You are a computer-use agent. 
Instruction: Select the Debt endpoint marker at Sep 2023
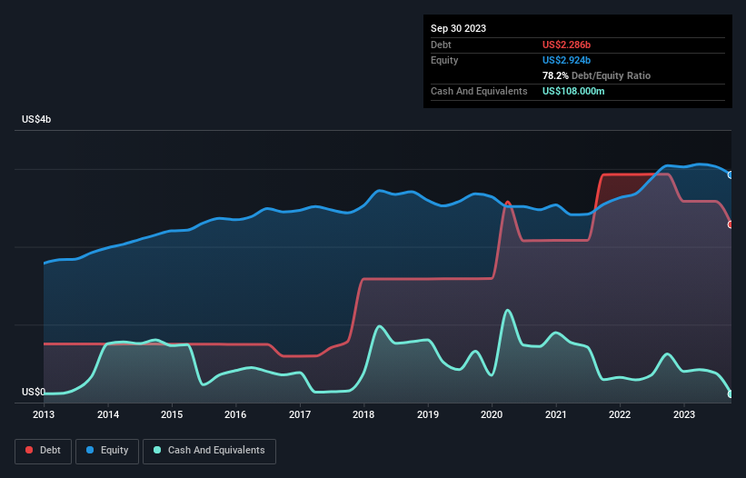click(x=731, y=224)
